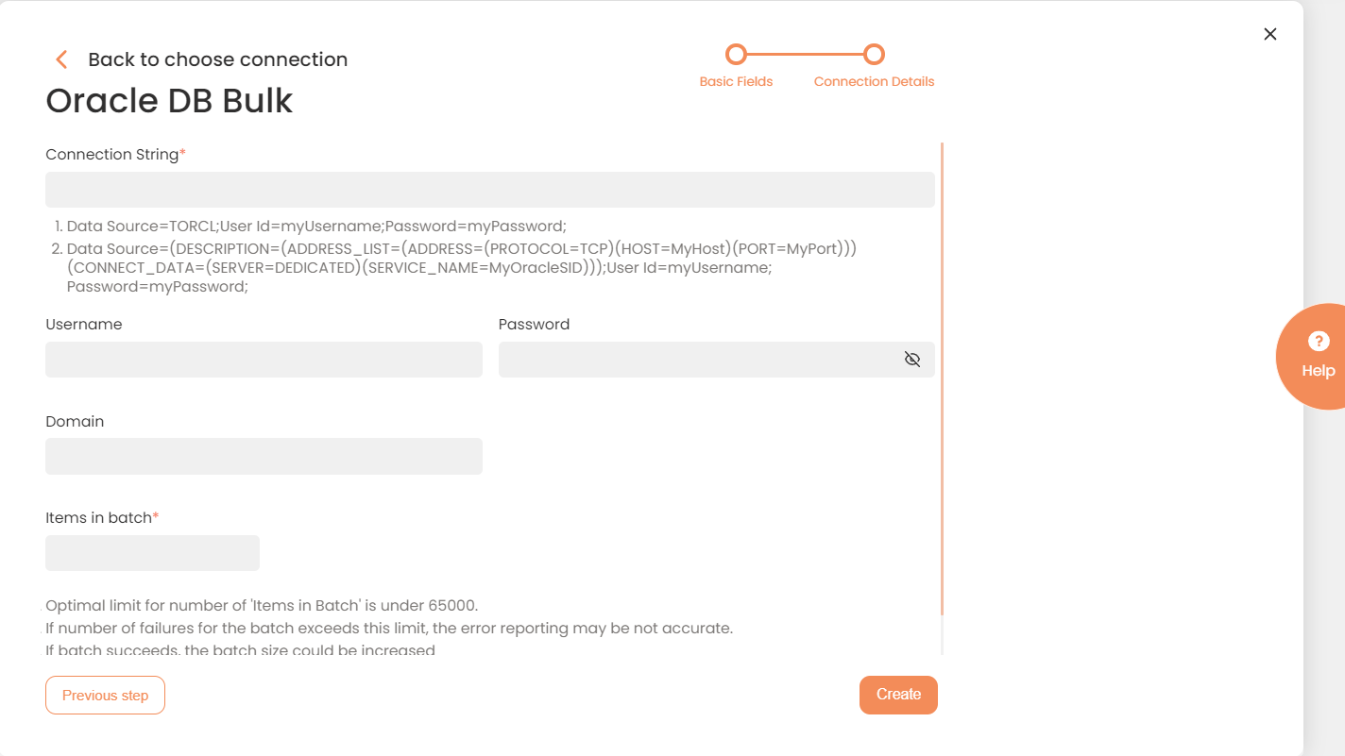Click the Create button

898,695
